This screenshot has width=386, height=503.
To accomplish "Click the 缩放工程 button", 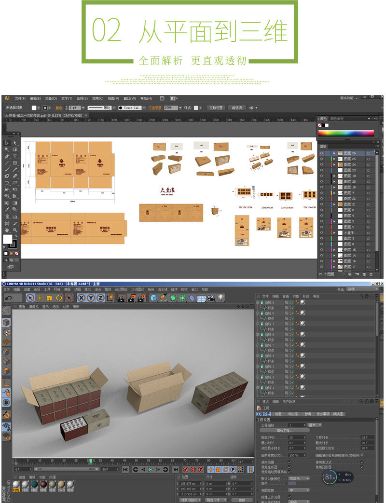I will (284, 431).
